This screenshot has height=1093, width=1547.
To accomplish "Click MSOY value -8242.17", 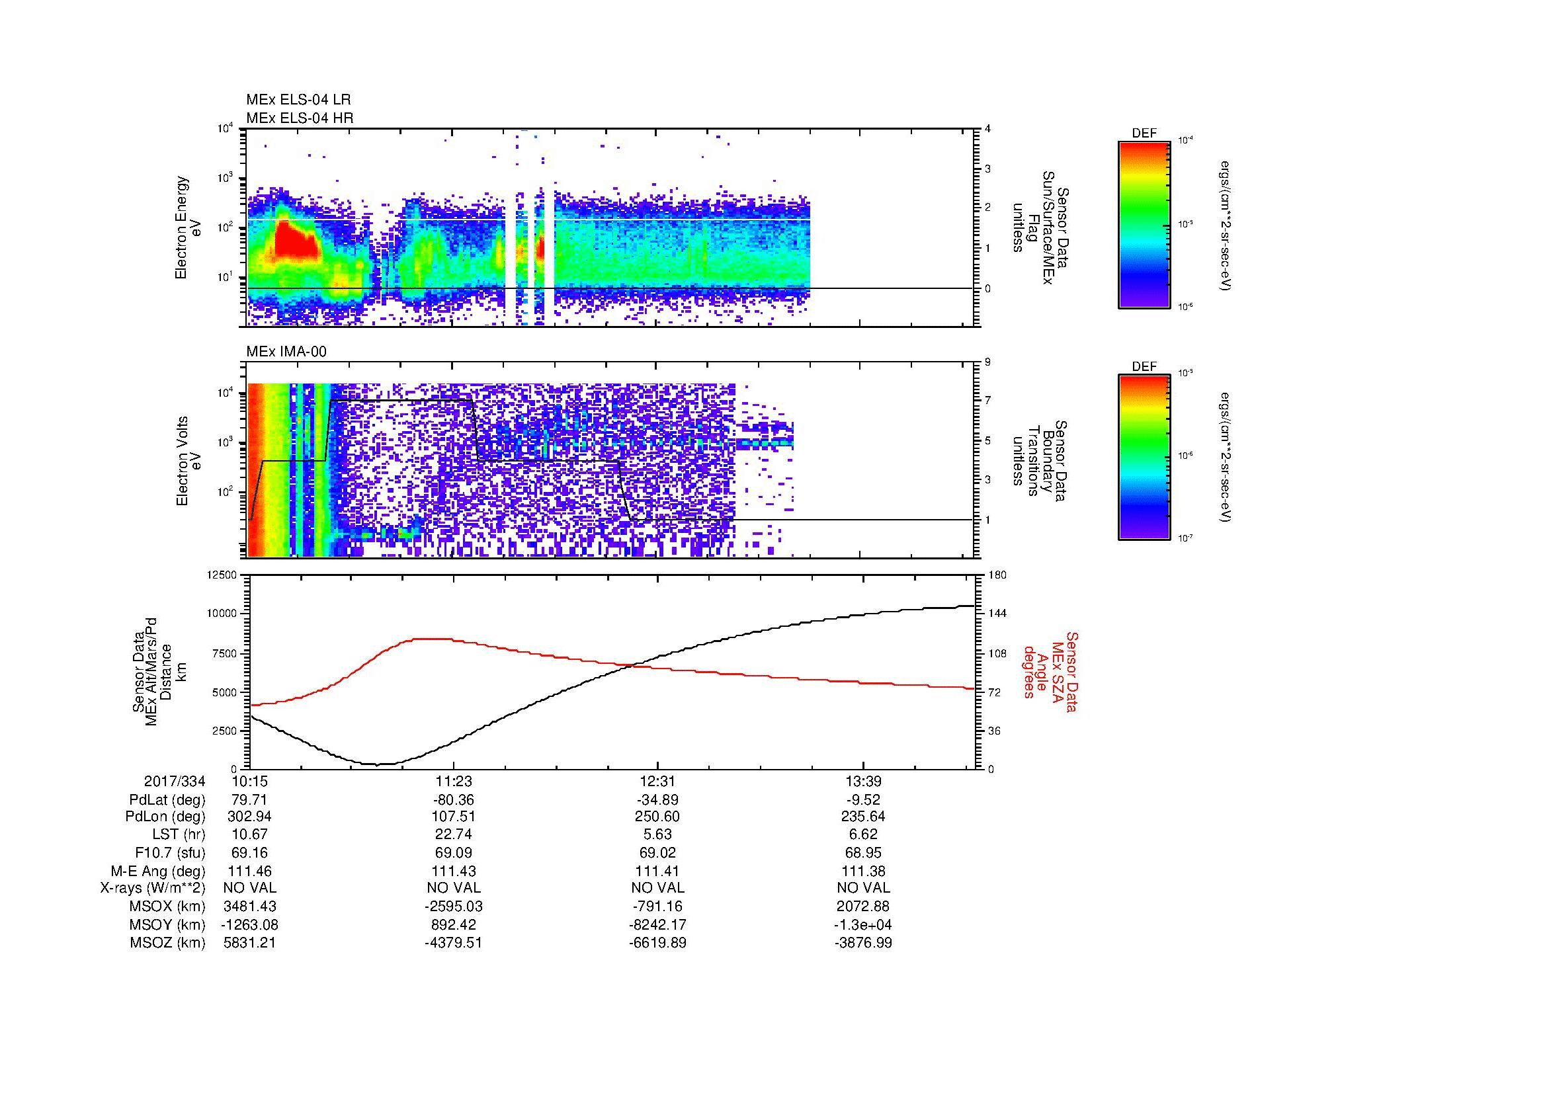I will (657, 924).
